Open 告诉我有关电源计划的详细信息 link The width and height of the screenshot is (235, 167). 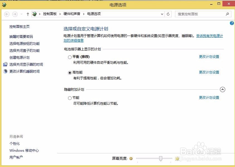coord(210,36)
